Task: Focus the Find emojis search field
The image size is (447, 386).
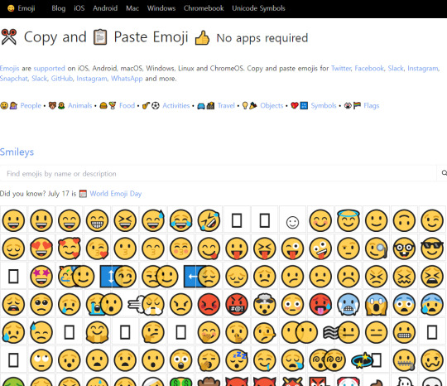Action: pos(219,173)
